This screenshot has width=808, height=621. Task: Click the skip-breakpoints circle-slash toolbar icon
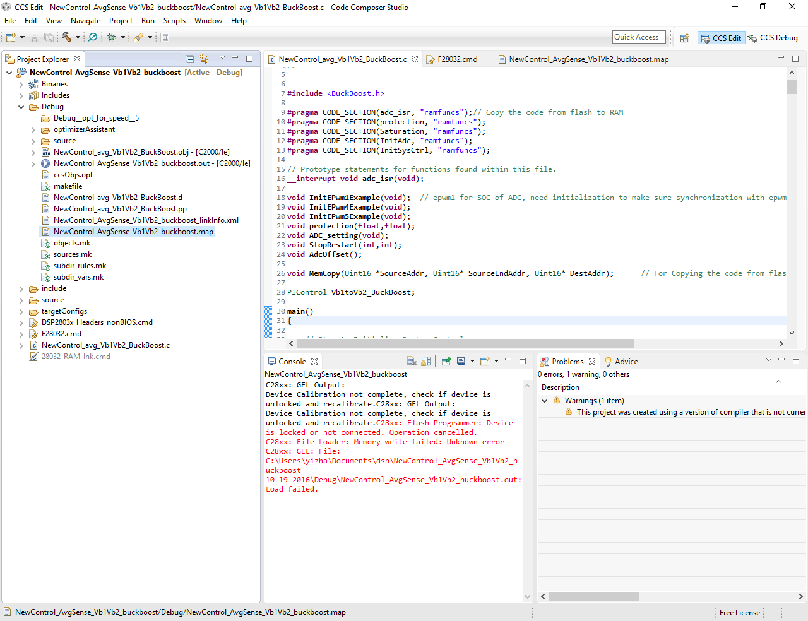click(x=93, y=37)
